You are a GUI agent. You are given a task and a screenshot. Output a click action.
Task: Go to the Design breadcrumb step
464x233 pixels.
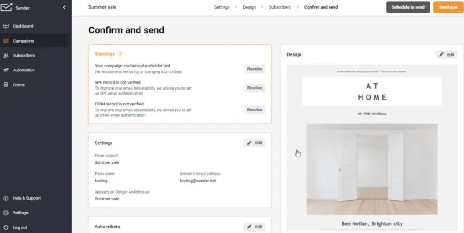[x=249, y=7]
